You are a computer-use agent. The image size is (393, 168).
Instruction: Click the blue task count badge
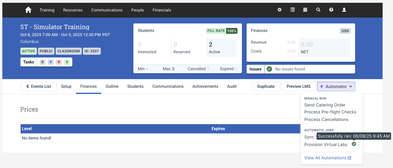(x=50, y=62)
